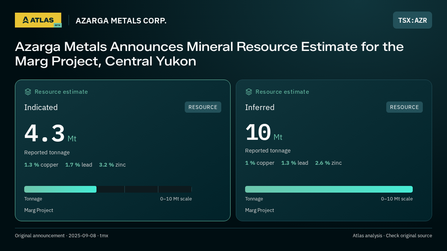Select the TSX:AZR ticker badge

412,20
